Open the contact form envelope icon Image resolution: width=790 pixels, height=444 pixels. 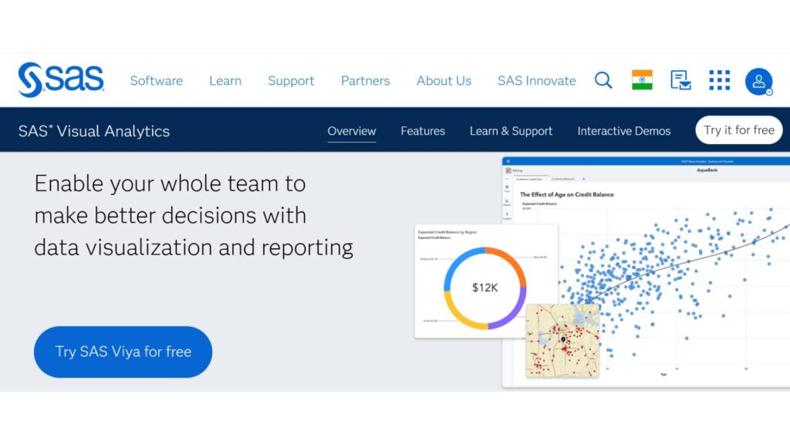[x=680, y=80]
